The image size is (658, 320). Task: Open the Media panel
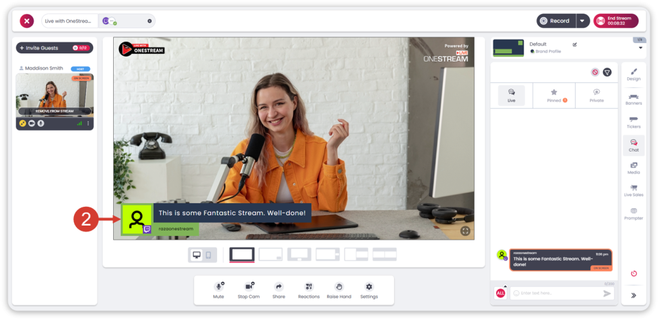tap(634, 168)
